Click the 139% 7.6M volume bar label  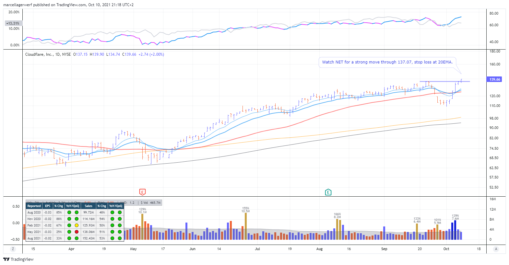click(455, 217)
